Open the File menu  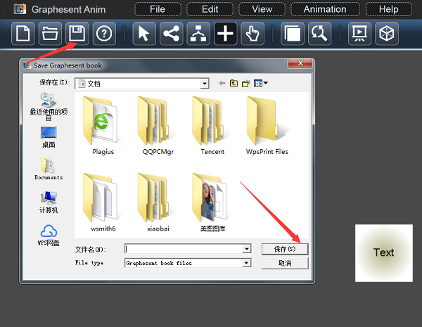[x=158, y=9]
